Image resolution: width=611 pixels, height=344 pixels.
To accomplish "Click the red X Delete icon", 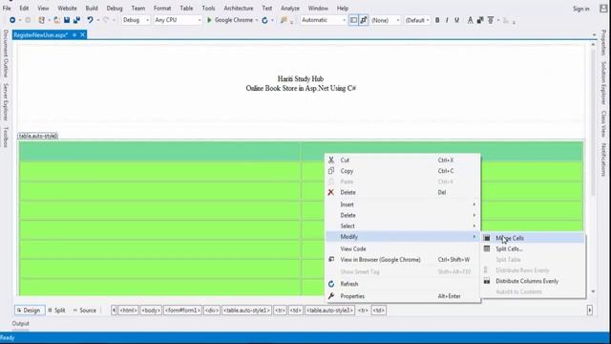I will click(331, 192).
